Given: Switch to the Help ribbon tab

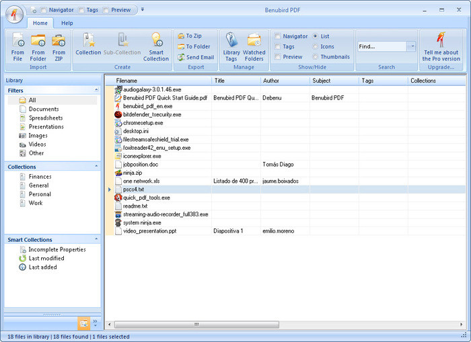Looking at the screenshot, I should 67,23.
